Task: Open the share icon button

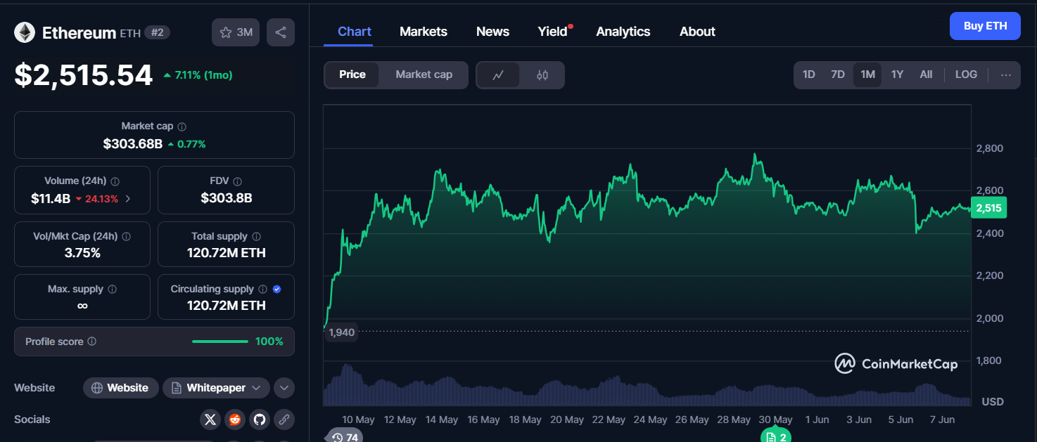Action: pyautogui.click(x=281, y=32)
